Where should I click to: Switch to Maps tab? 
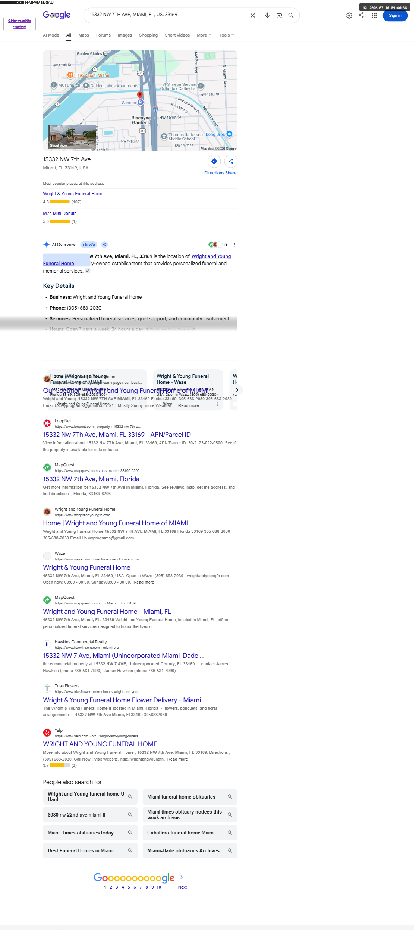(x=84, y=35)
